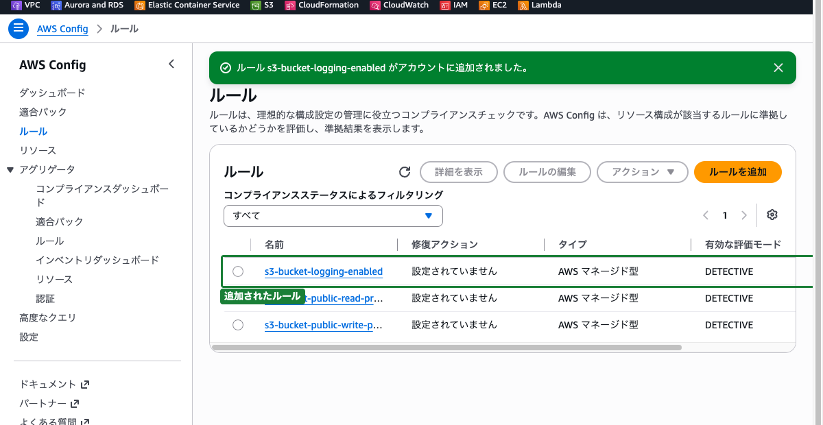The width and height of the screenshot is (823, 425).
Task: Select ルール in top sidebar section
Action: click(x=33, y=131)
